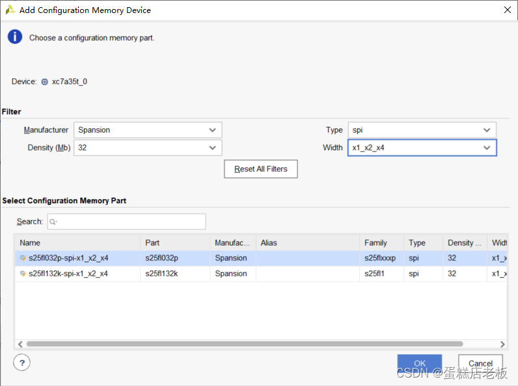This screenshot has width=518, height=386.
Task: Focus the Search input field
Action: click(x=126, y=221)
